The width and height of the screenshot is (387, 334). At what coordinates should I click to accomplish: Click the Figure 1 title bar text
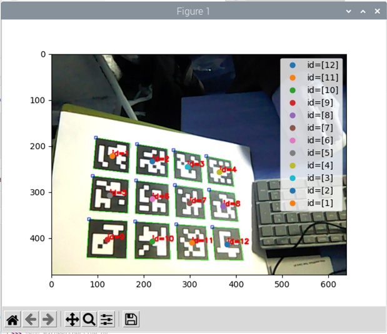click(193, 11)
